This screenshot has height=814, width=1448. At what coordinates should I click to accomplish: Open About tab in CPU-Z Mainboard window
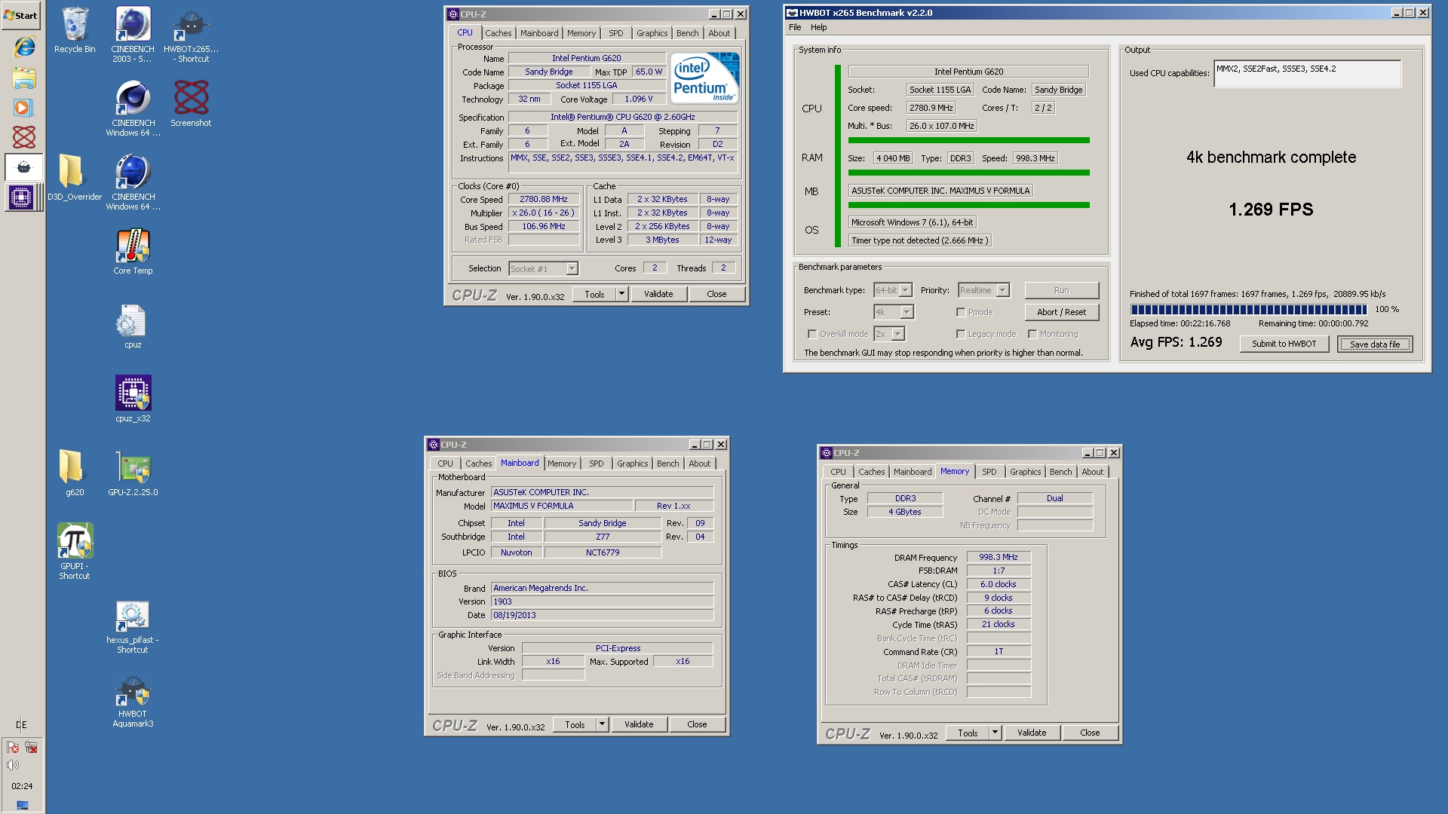[699, 464]
